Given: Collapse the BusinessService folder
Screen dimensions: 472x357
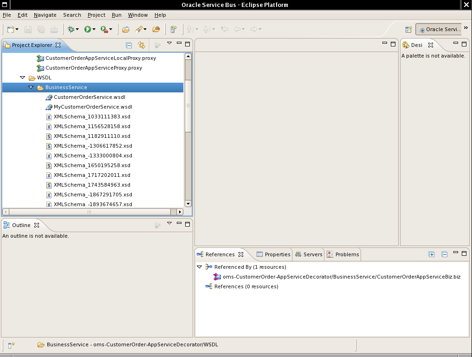Looking at the screenshot, I should pyautogui.click(x=31, y=87).
